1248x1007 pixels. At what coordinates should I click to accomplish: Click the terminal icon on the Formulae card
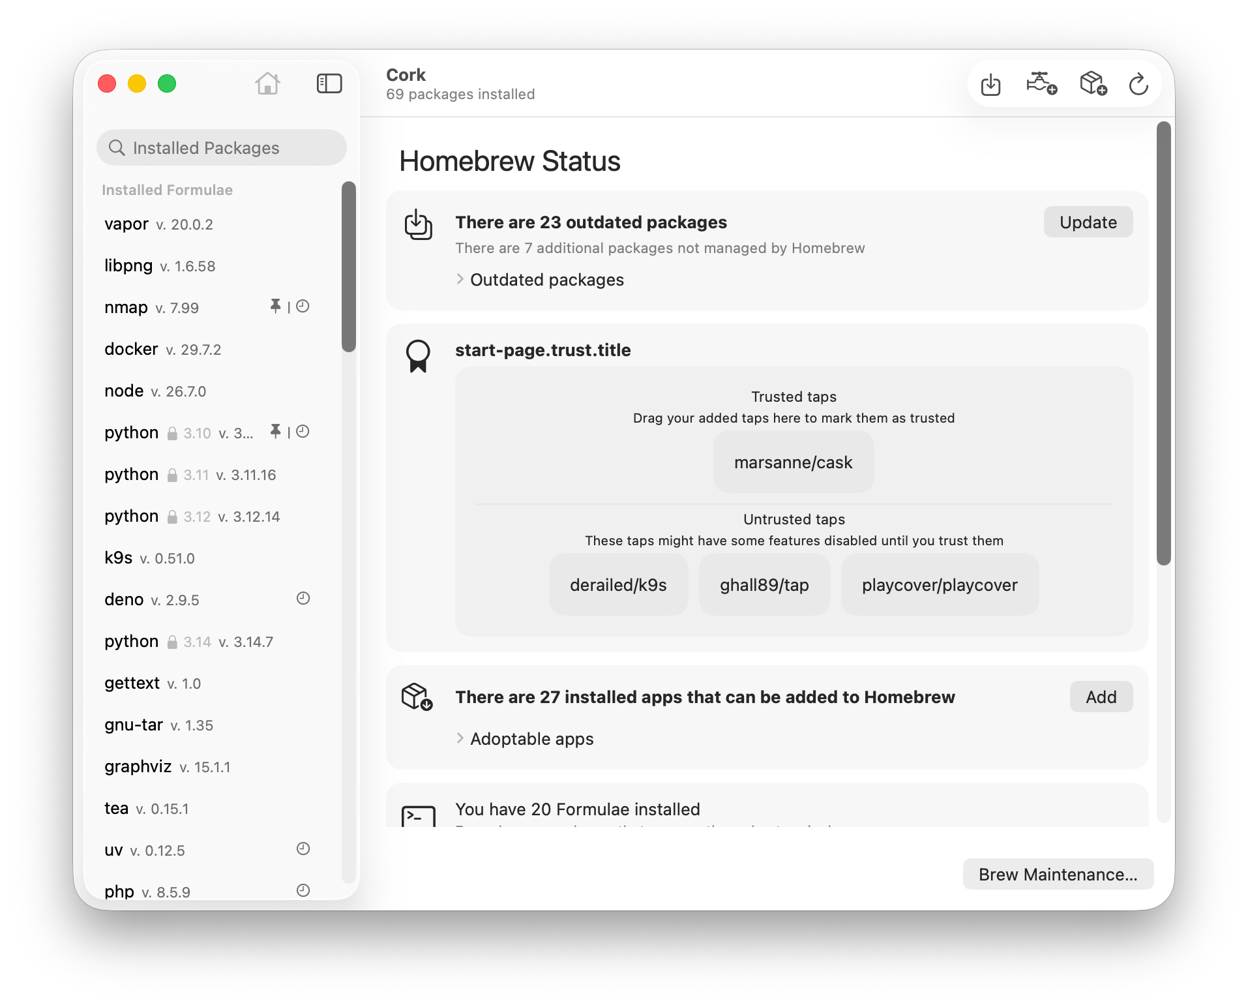click(x=418, y=817)
